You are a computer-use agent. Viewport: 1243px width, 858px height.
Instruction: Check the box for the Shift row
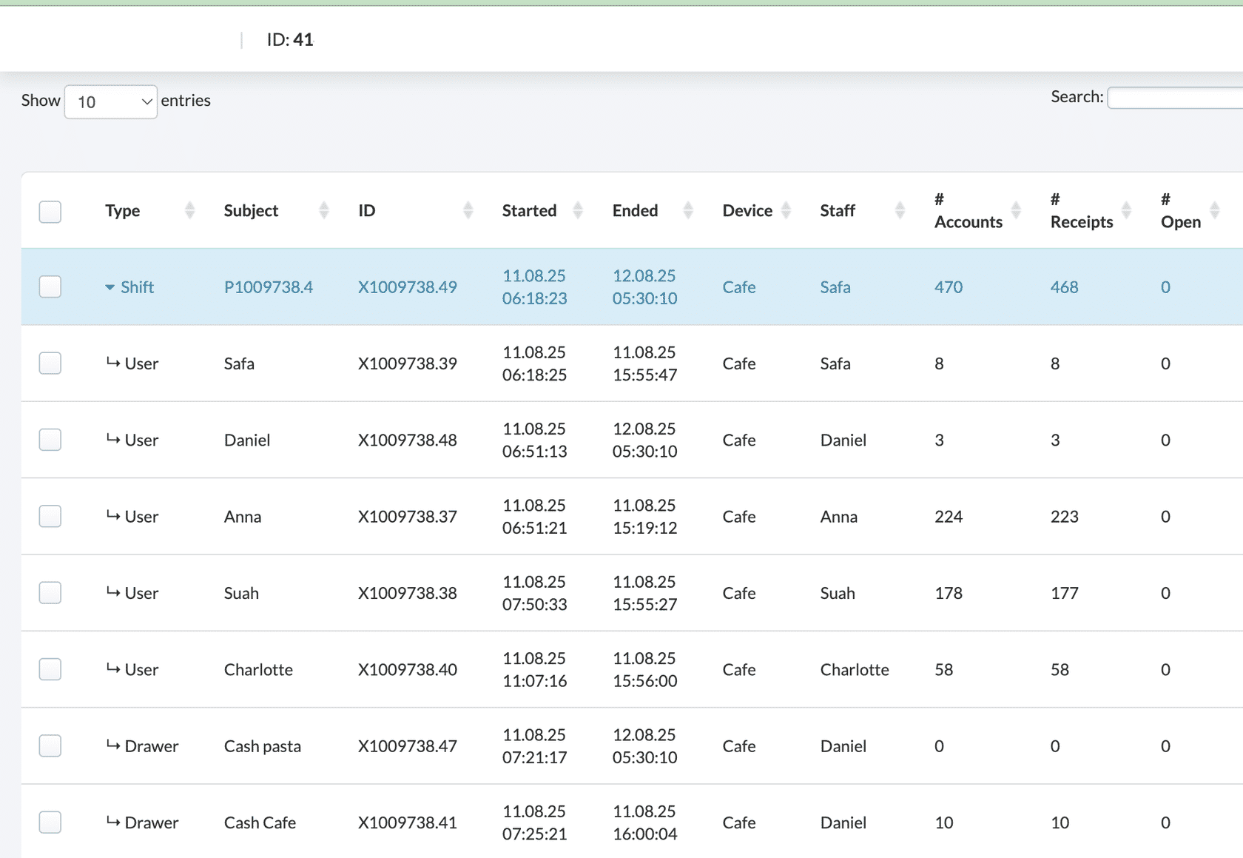50,286
